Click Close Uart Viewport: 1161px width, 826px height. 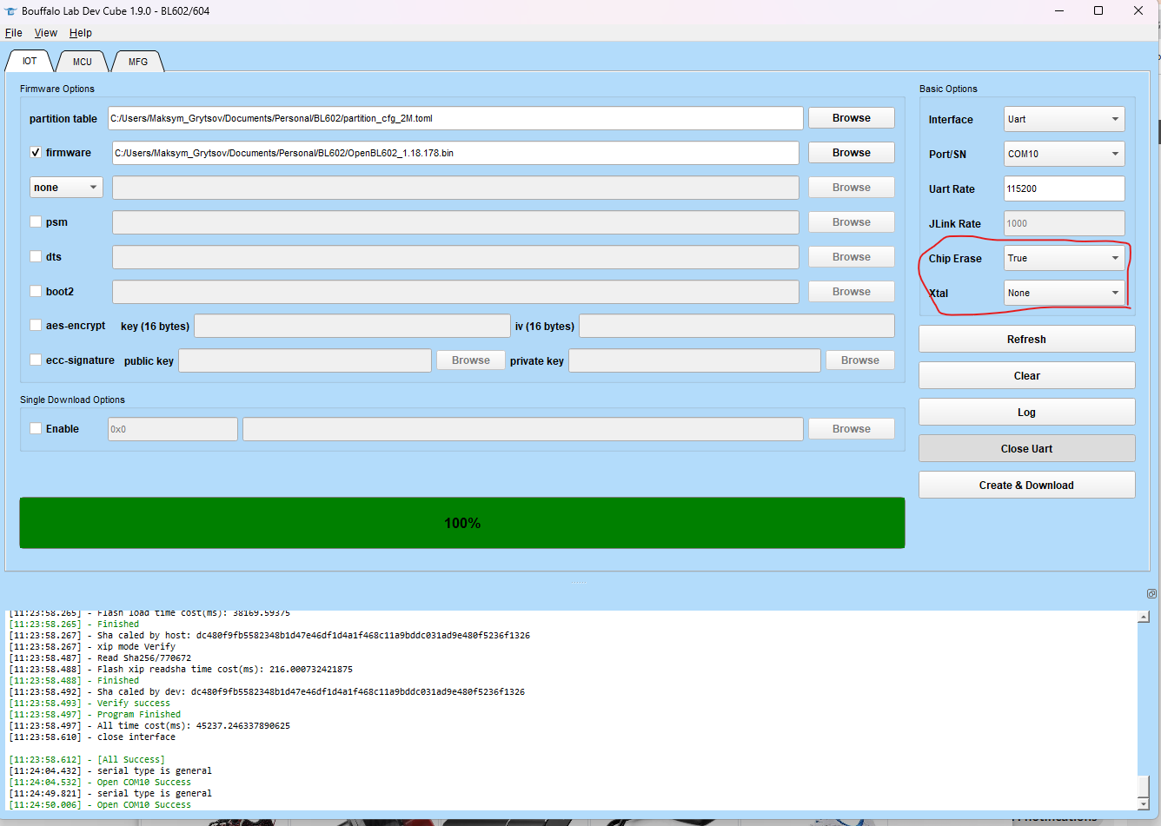click(1026, 449)
